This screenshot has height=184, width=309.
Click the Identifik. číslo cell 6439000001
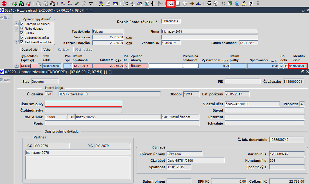click(298, 66)
